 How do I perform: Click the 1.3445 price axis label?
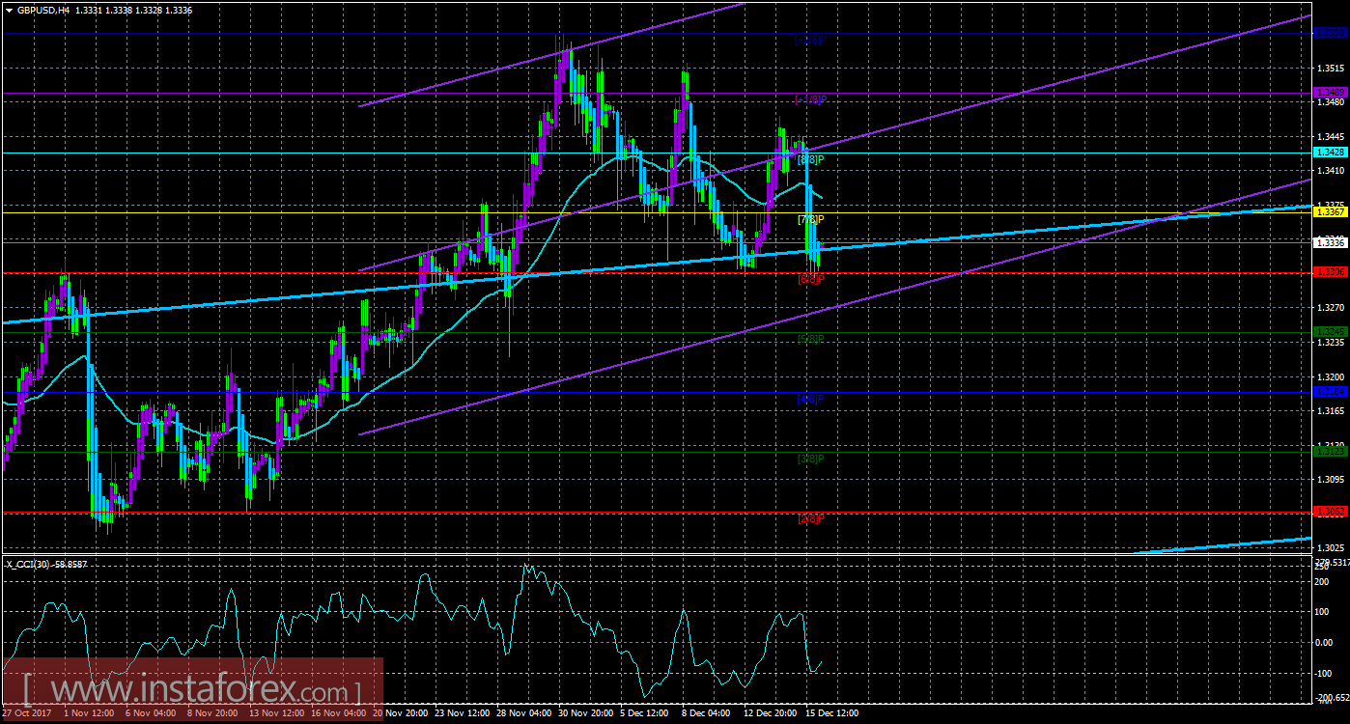click(x=1330, y=137)
